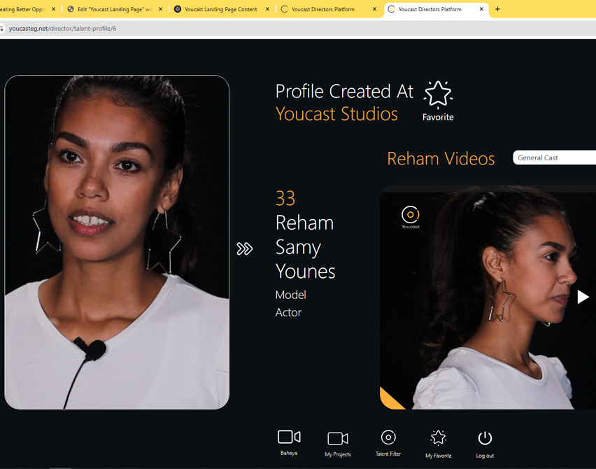The width and height of the screenshot is (596, 469).
Task: Click the age number 33
Action: [x=285, y=199]
